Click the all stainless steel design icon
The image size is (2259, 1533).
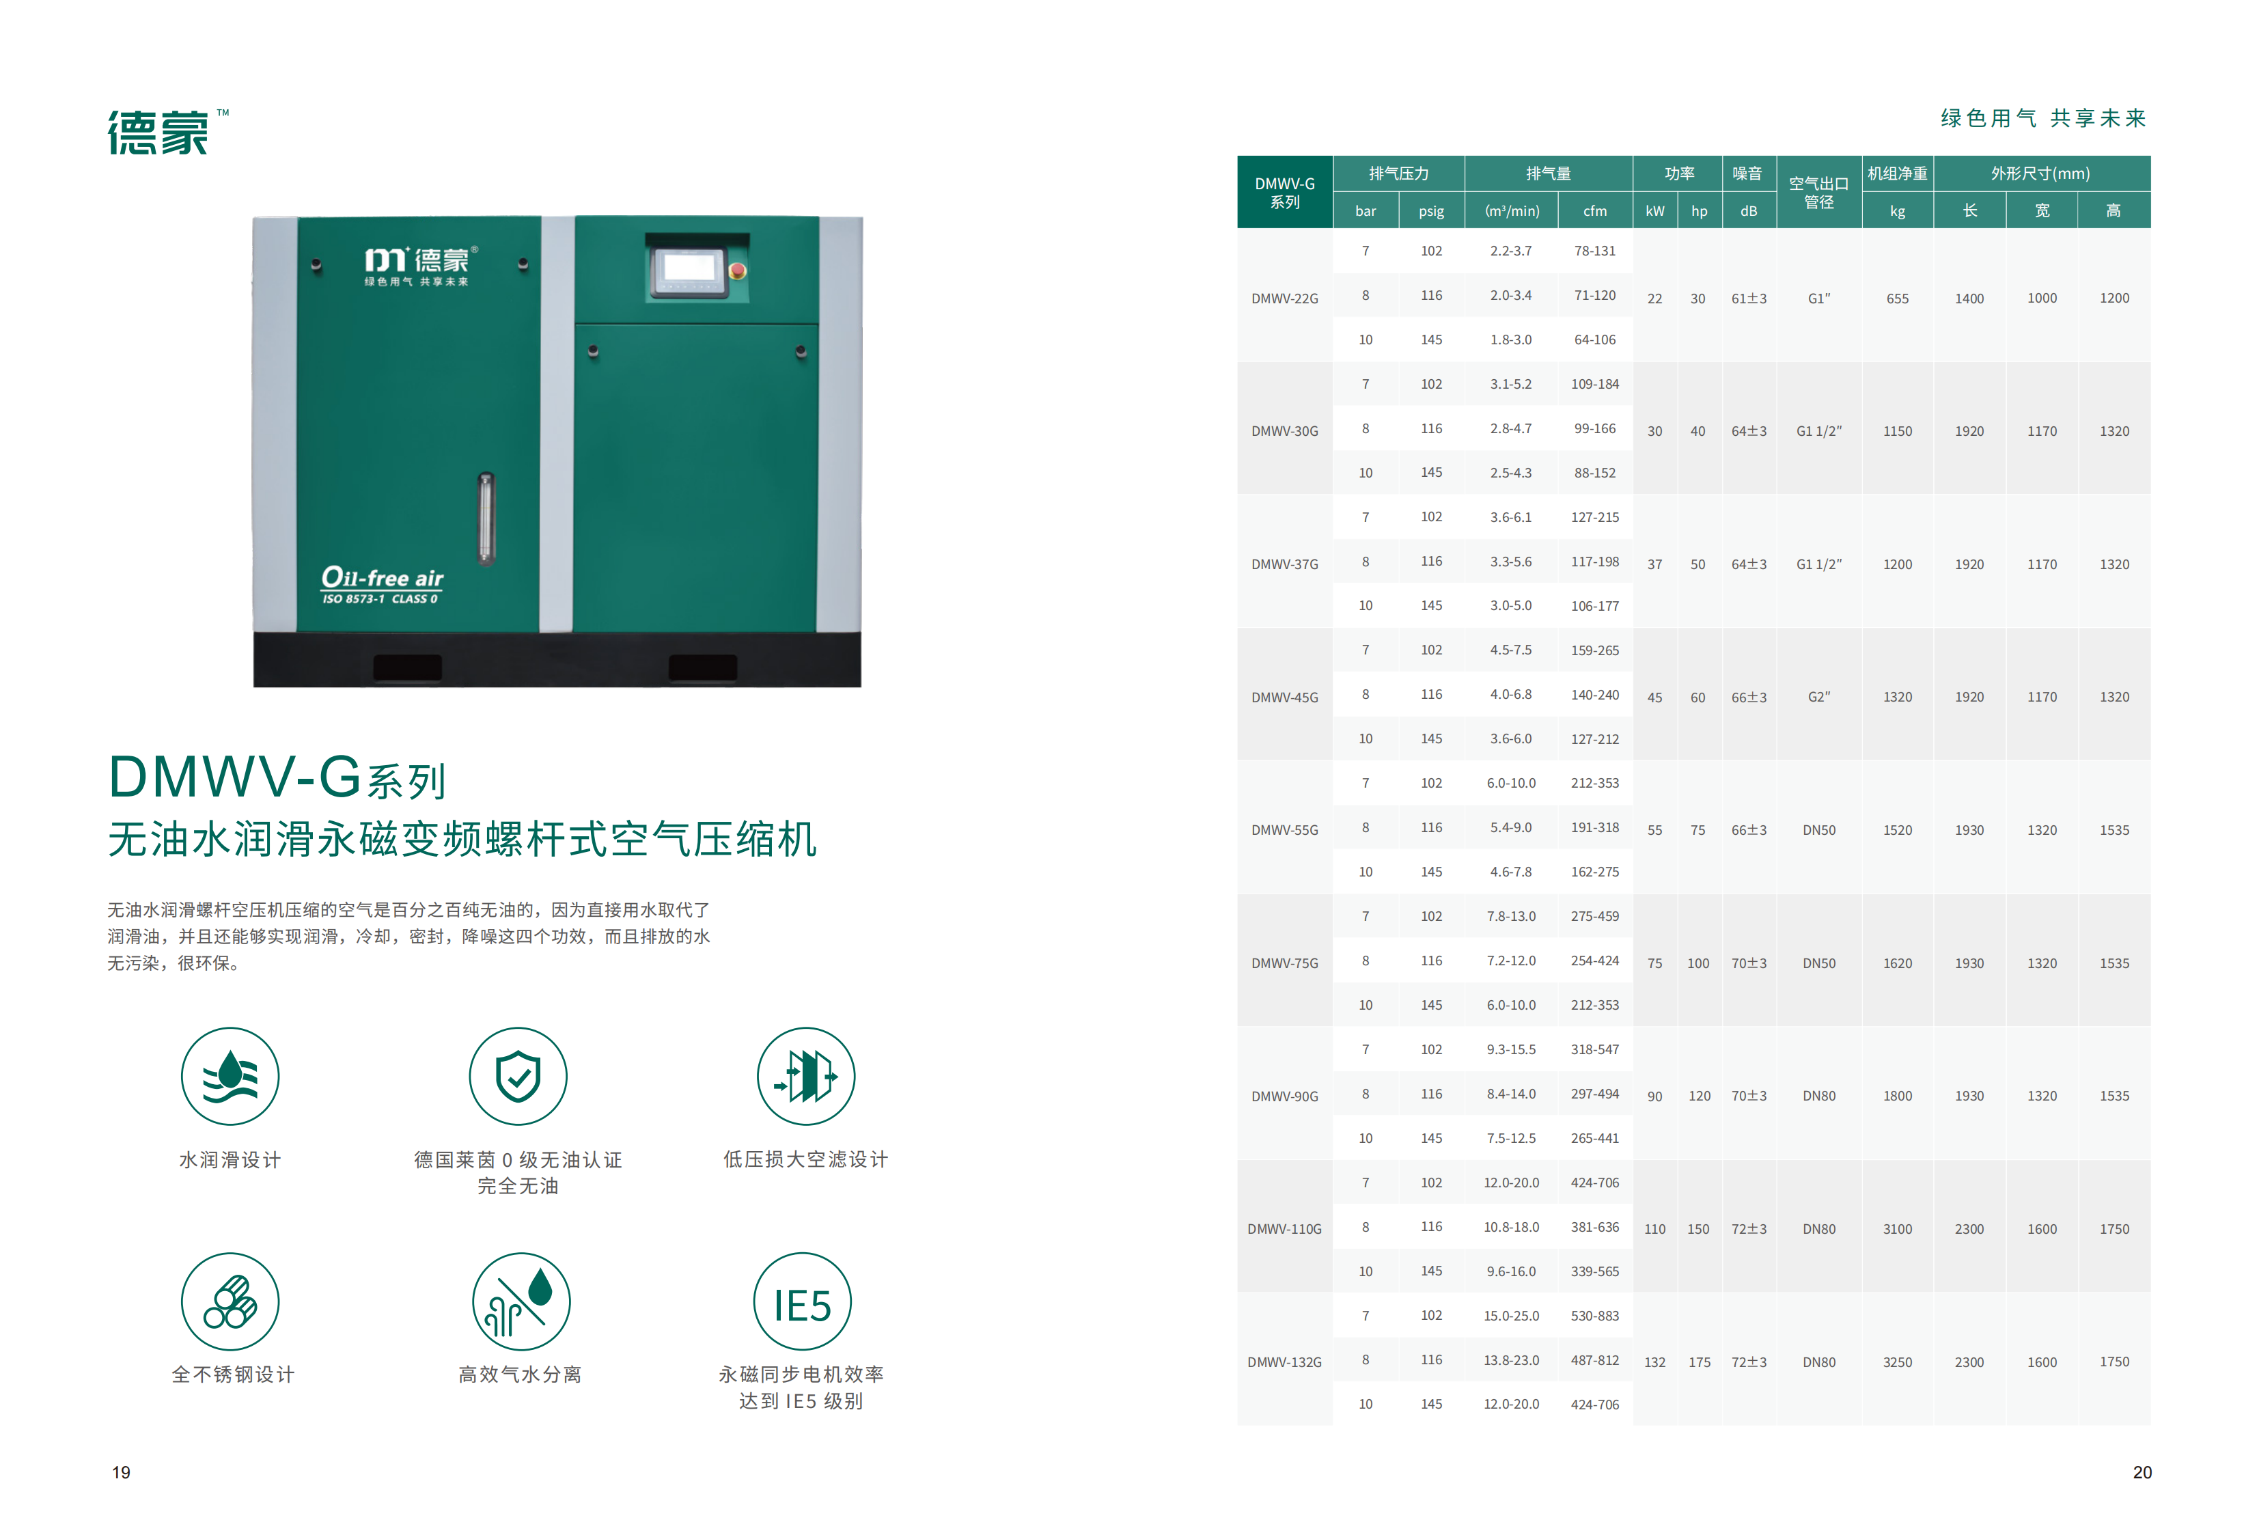click(x=230, y=1301)
